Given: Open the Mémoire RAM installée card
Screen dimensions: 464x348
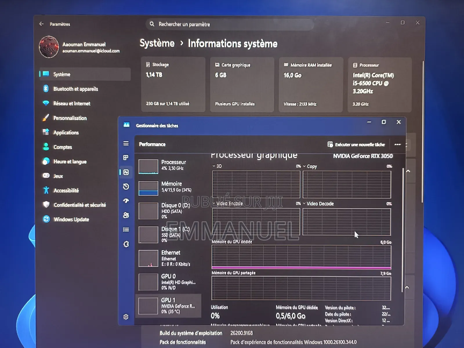Looking at the screenshot, I should coord(311,84).
